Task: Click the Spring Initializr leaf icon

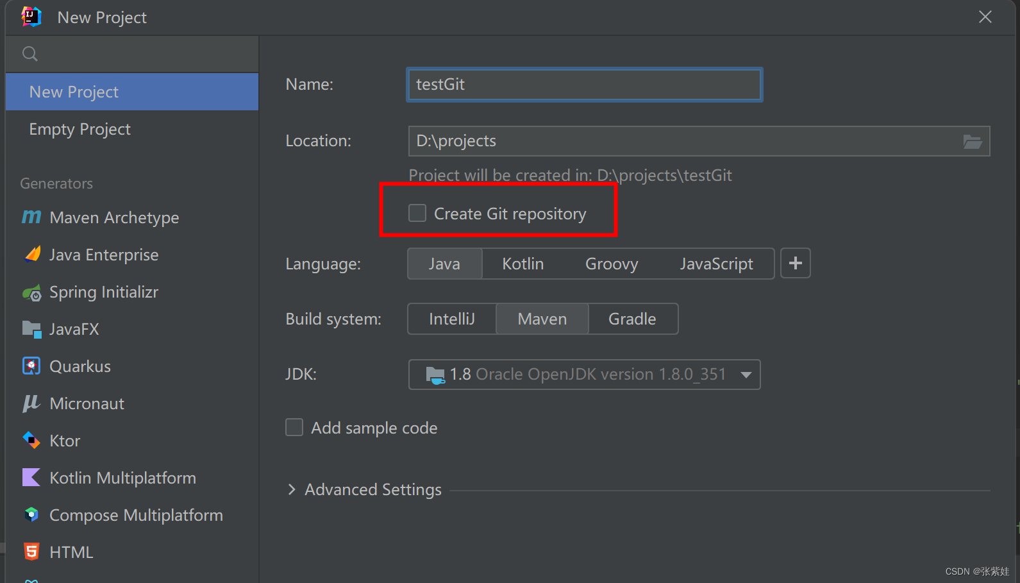Action: click(32, 292)
